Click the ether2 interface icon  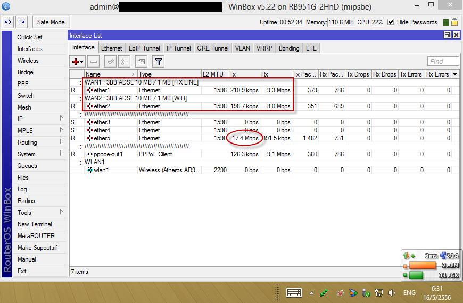pos(89,106)
